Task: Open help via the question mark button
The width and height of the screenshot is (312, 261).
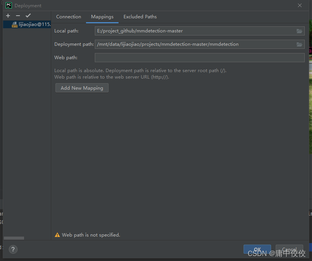Action: (13, 249)
